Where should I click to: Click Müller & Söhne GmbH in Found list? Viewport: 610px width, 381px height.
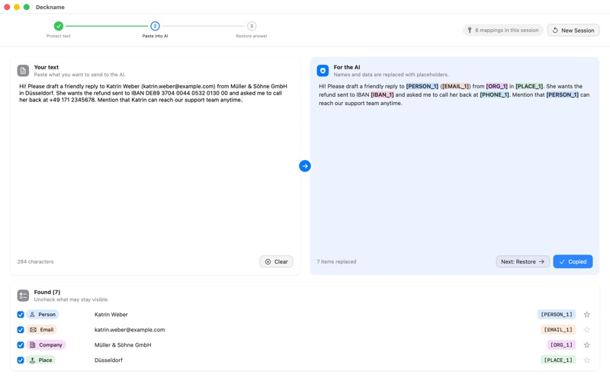coord(123,345)
